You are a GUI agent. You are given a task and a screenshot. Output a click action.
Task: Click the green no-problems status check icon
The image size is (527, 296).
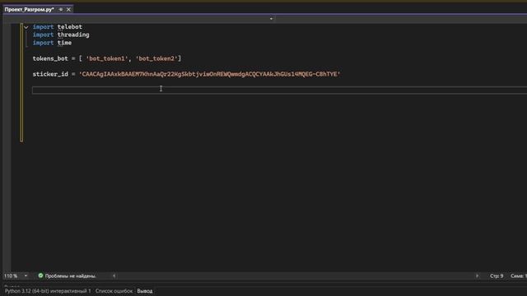[x=40, y=275]
